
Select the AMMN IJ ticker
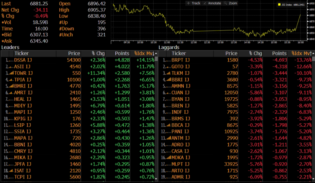(181, 86)
